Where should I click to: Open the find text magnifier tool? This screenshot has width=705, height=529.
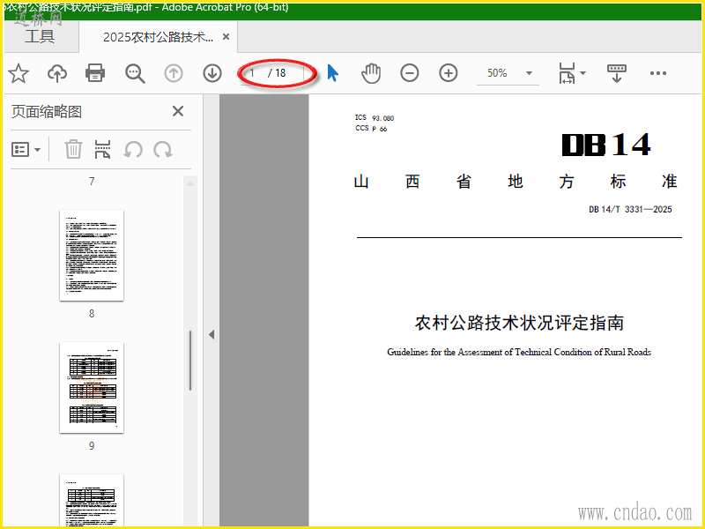pos(135,73)
